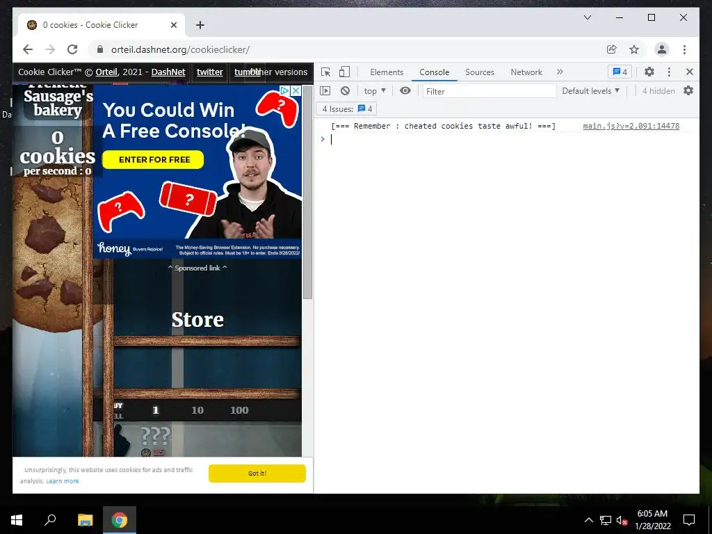The height and width of the screenshot is (534, 712).
Task: Expand more DevTools tabs chevron
Action: (x=560, y=72)
